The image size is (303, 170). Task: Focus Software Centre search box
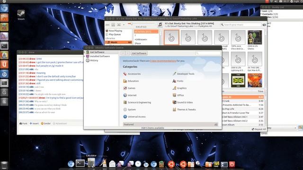208,53
